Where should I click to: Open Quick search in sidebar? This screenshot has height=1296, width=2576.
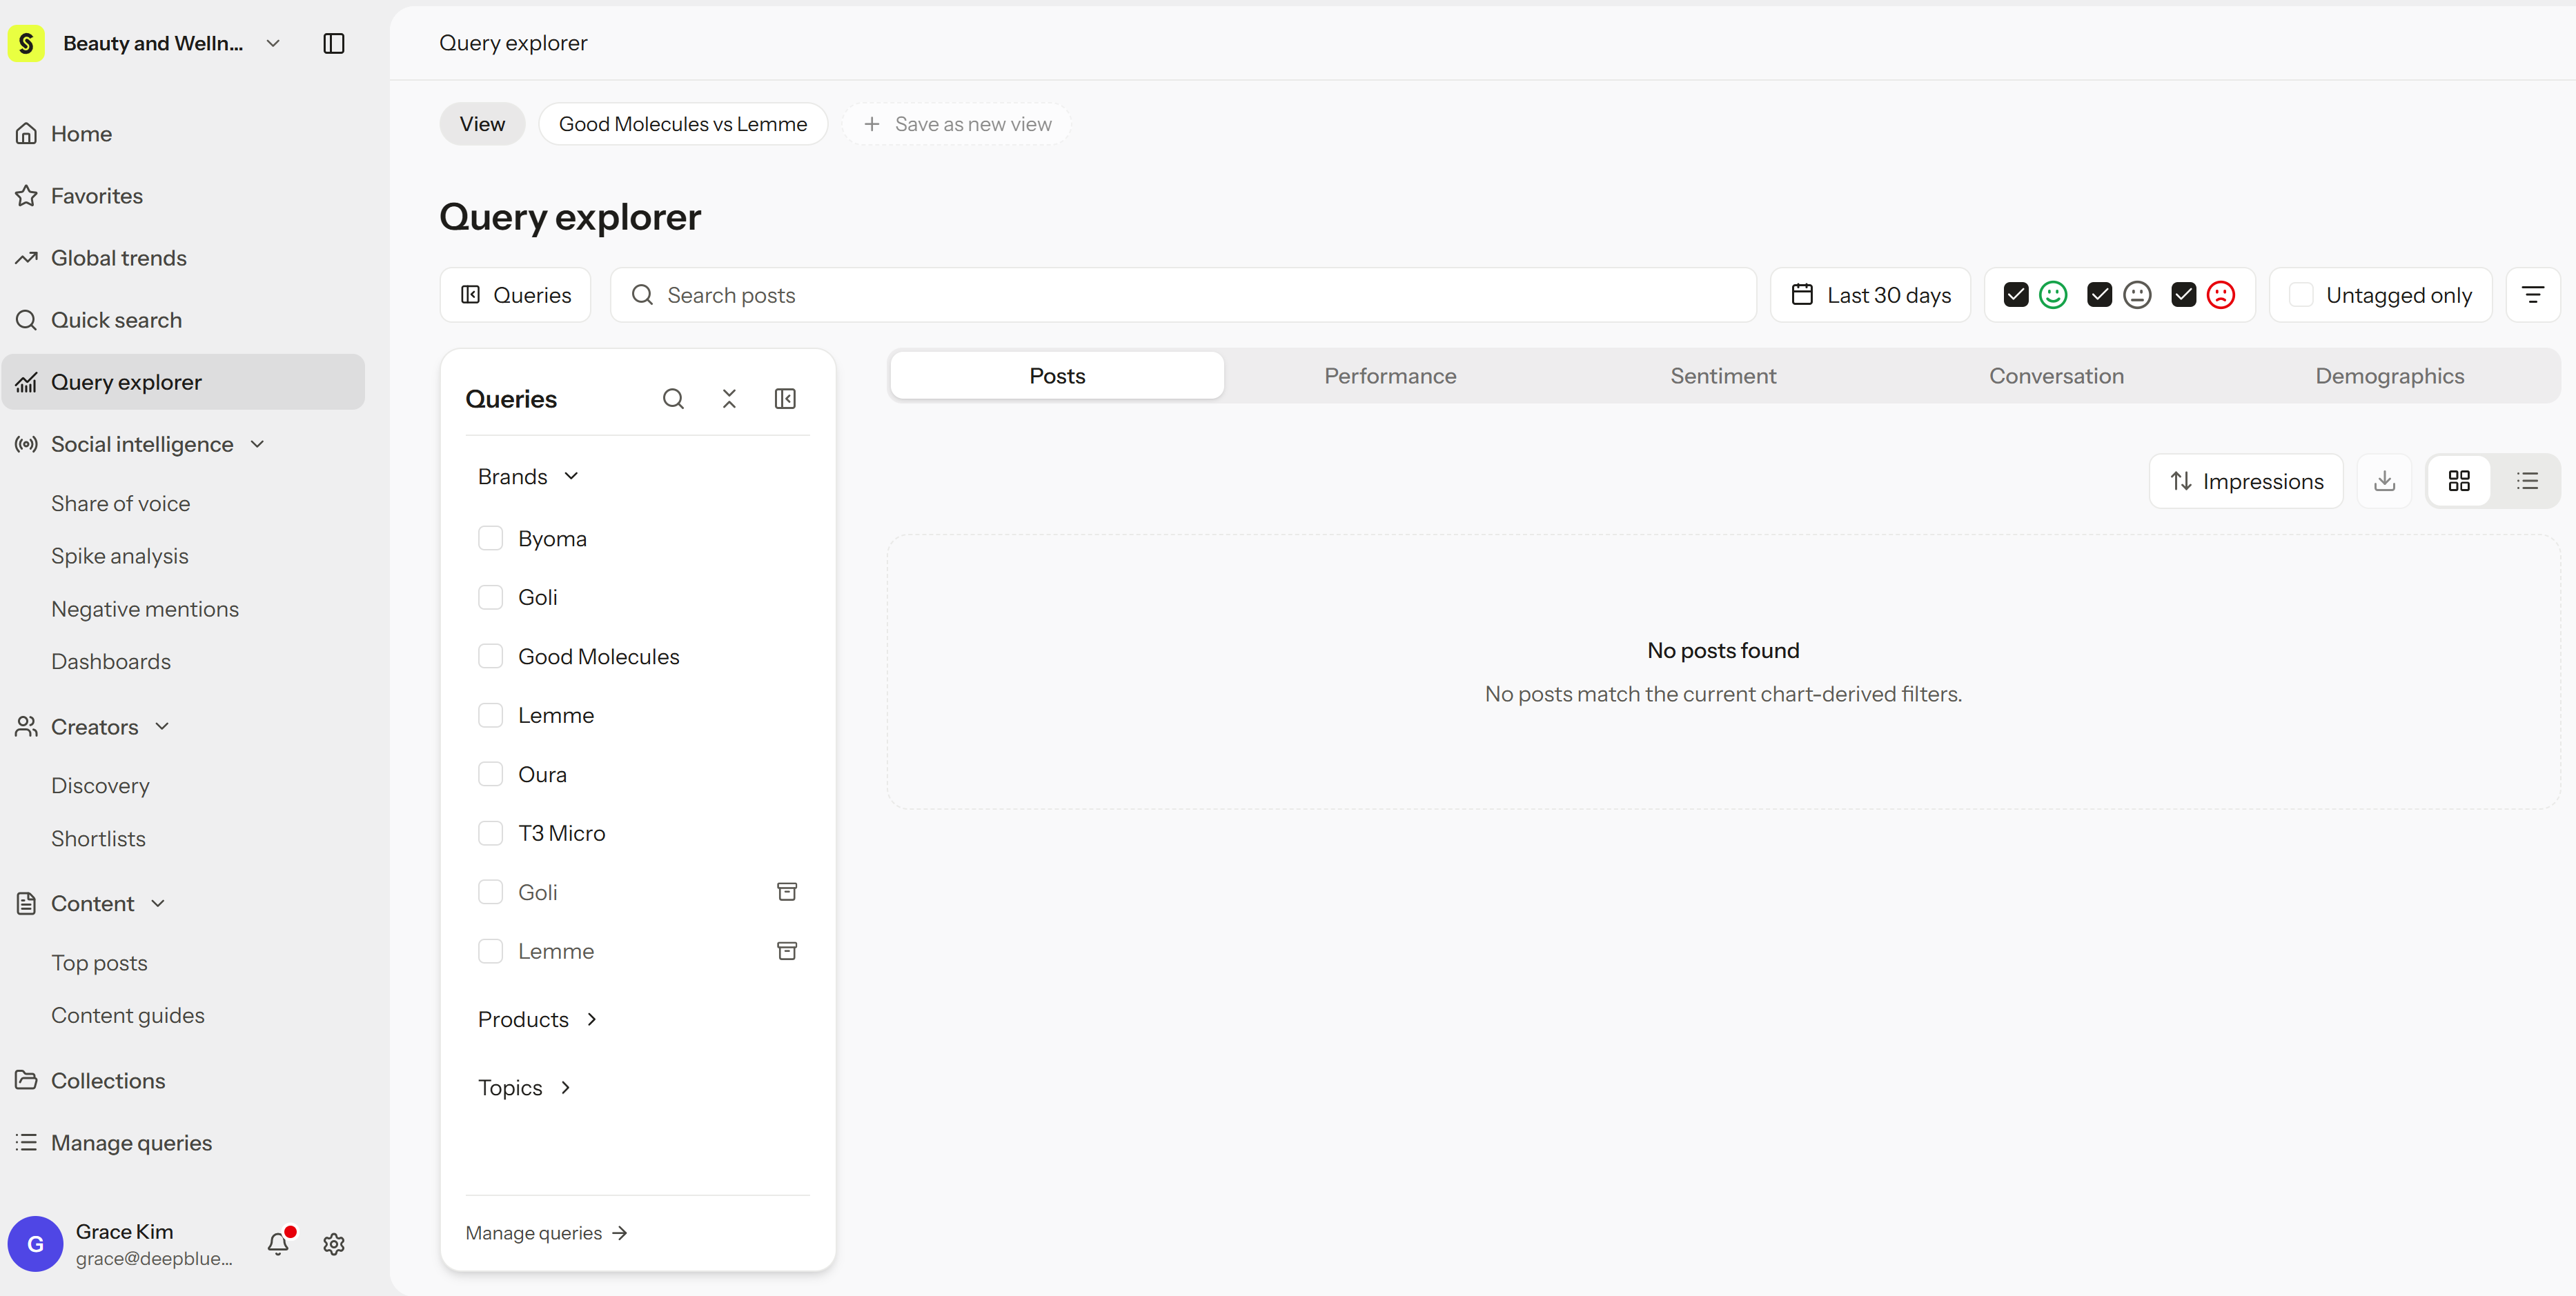[183, 320]
